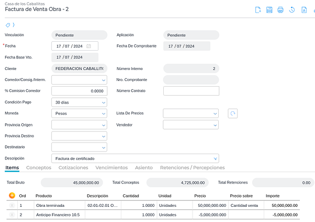Open the calendar picker in Fecha field
The height and width of the screenshot is (222, 315).
pyautogui.click(x=89, y=46)
